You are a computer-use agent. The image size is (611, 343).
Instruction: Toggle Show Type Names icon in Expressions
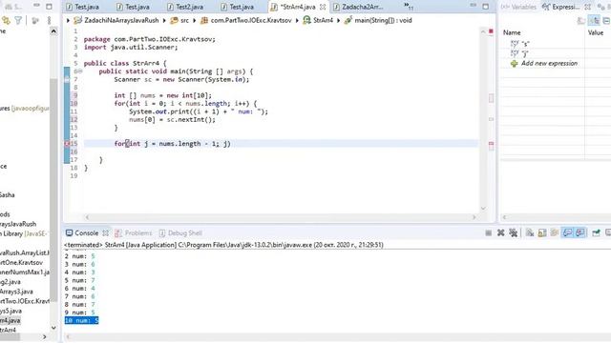point(581,21)
